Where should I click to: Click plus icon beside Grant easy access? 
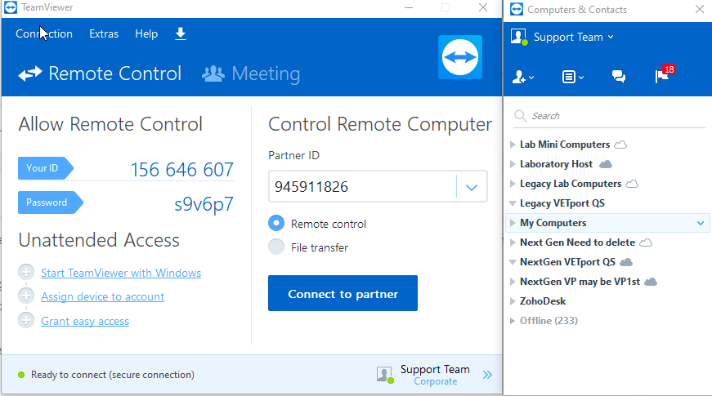tap(26, 320)
